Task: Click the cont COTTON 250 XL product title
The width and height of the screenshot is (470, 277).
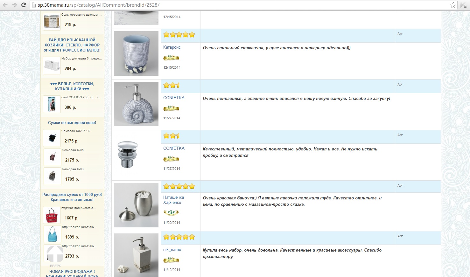Action: (81, 97)
